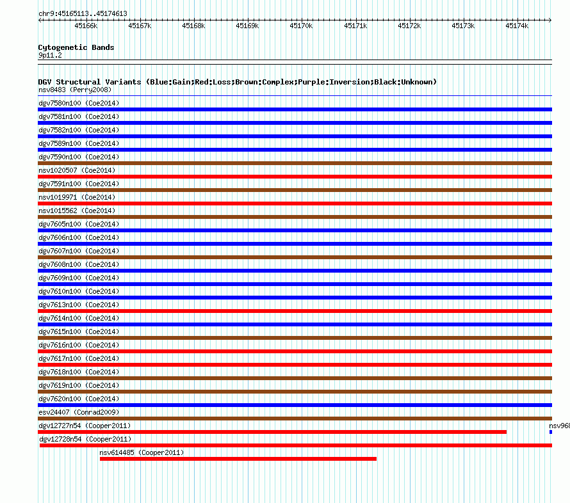This screenshot has width=570, height=503.
Task: Select the thin blue line for nsv8483
Action: [295, 96]
